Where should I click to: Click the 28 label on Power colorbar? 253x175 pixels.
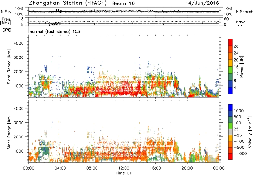[x=236, y=46]
